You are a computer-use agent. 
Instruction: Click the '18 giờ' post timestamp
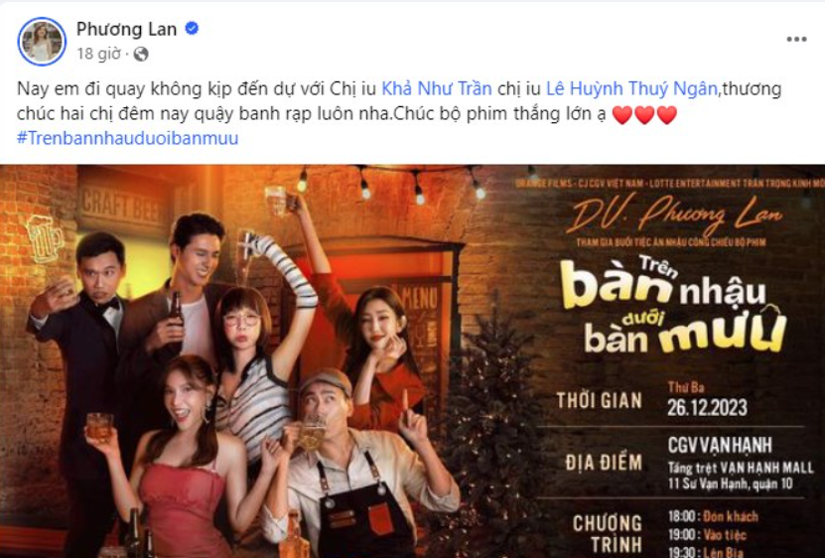(x=99, y=54)
